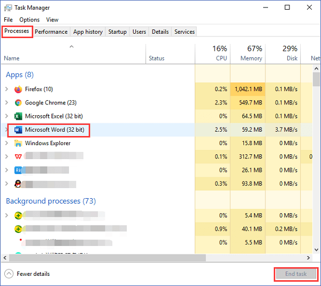Open the File menu
Image resolution: width=321 pixels, height=286 pixels.
click(x=8, y=20)
